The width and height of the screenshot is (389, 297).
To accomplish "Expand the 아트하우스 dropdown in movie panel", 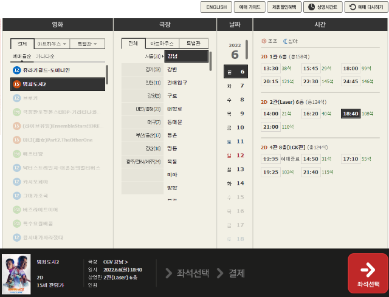I will pos(52,44).
